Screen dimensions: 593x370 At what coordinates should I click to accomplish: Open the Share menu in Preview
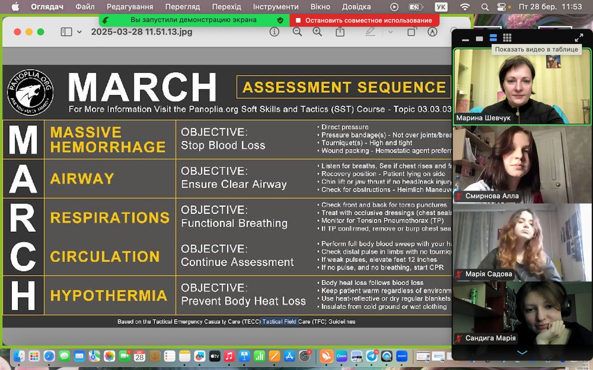340,31
